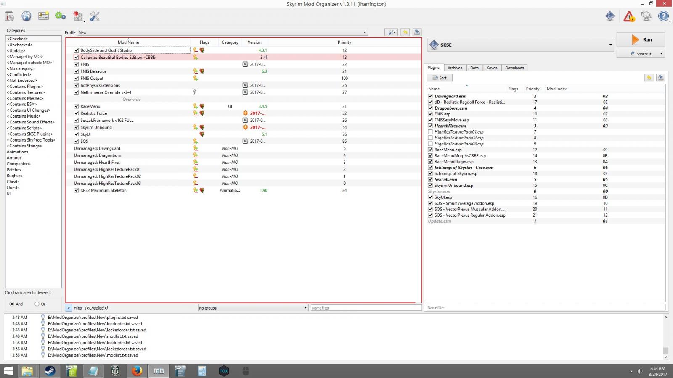Toggle XP32 Maximum Skeleton checkbox

76,190
